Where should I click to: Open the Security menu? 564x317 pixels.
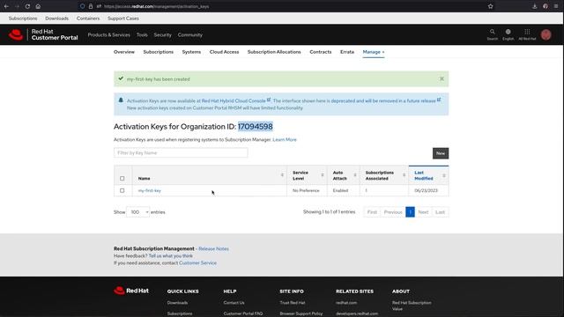(x=162, y=35)
